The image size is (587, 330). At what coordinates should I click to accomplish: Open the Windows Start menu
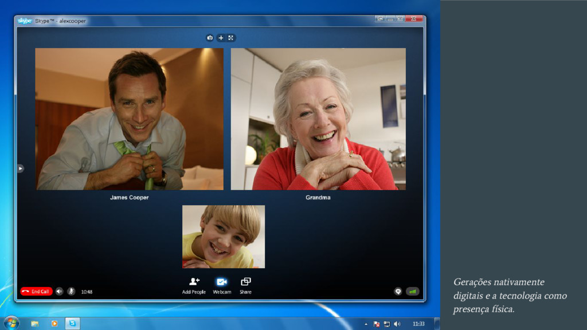pos(11,323)
